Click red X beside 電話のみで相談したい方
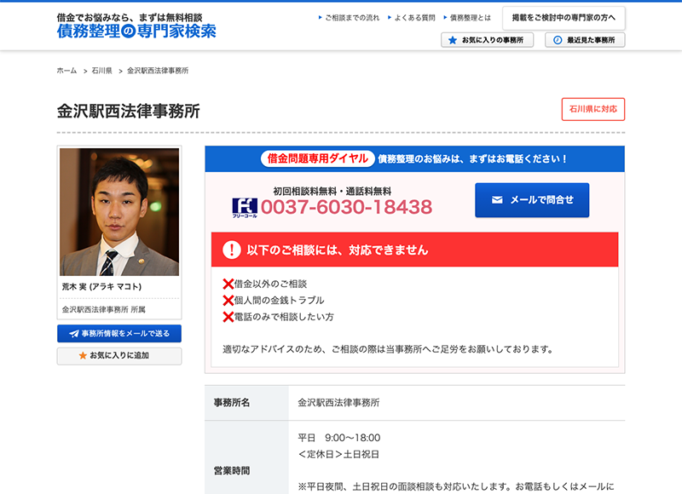 tap(228, 317)
